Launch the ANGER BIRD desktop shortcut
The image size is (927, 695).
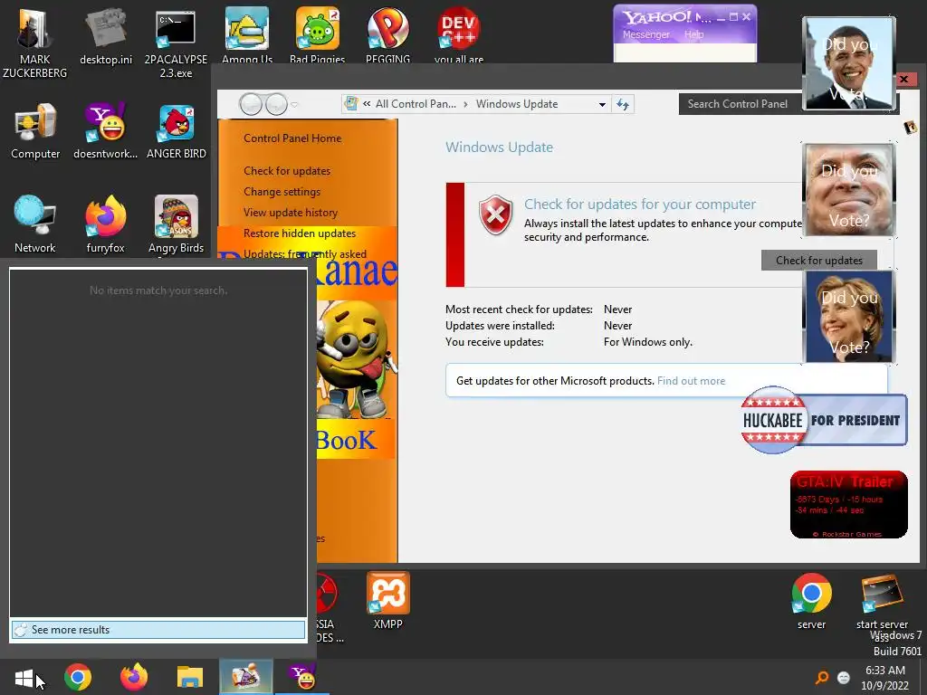point(177,131)
